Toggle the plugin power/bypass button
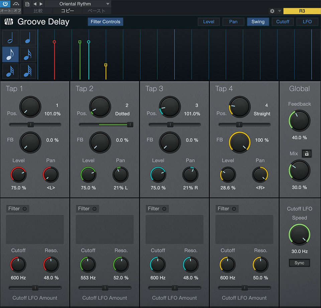The width and height of the screenshot is (321, 308). click(x=5, y=4)
